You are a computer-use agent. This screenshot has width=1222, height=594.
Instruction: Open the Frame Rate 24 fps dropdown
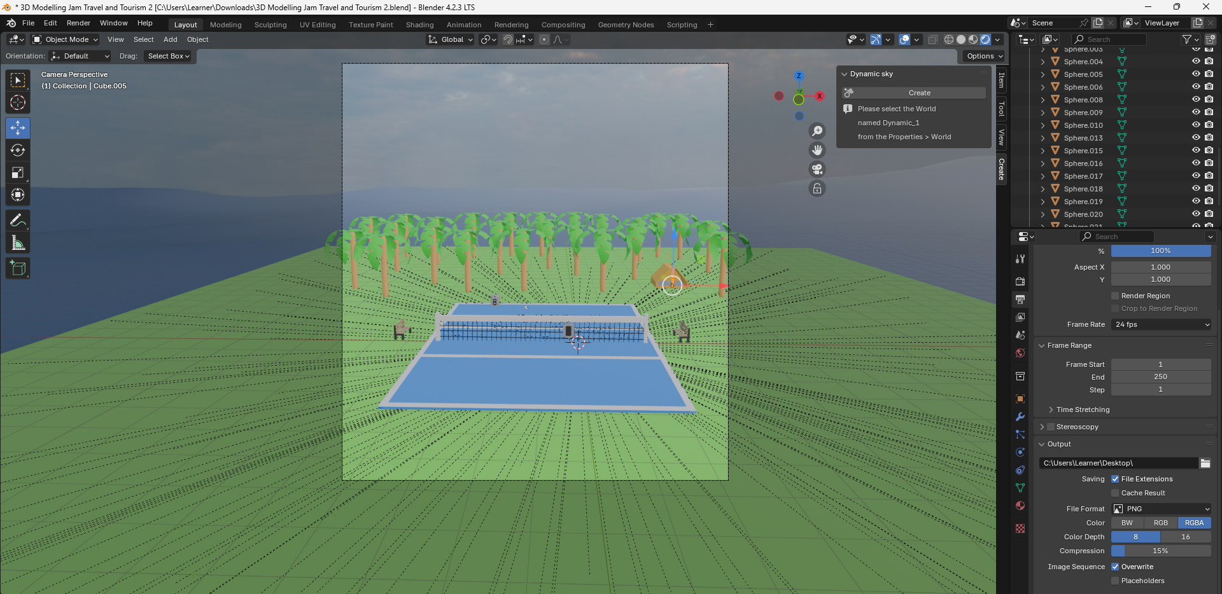click(1161, 324)
